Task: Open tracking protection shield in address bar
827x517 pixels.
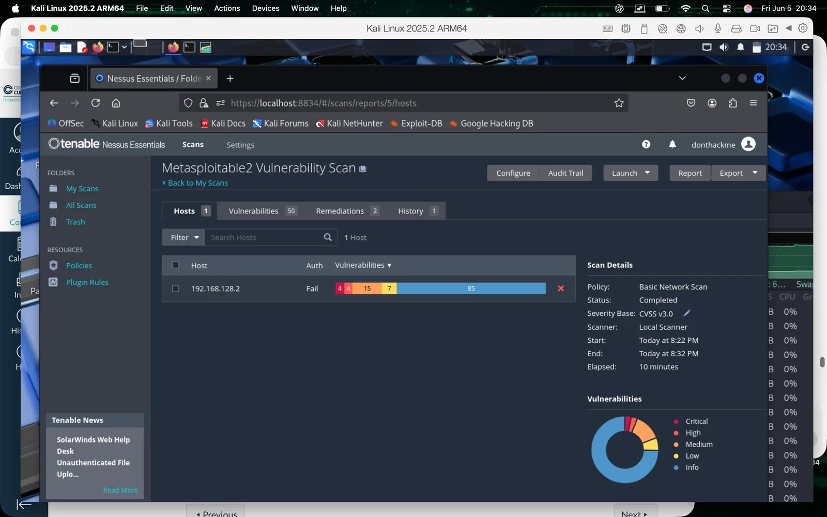Action: 188,103
